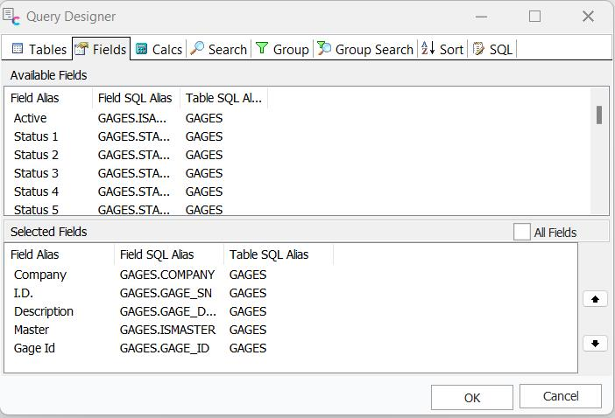Move selected field up with arrow button
Viewport: 615px width, 418px height.
[x=595, y=299]
